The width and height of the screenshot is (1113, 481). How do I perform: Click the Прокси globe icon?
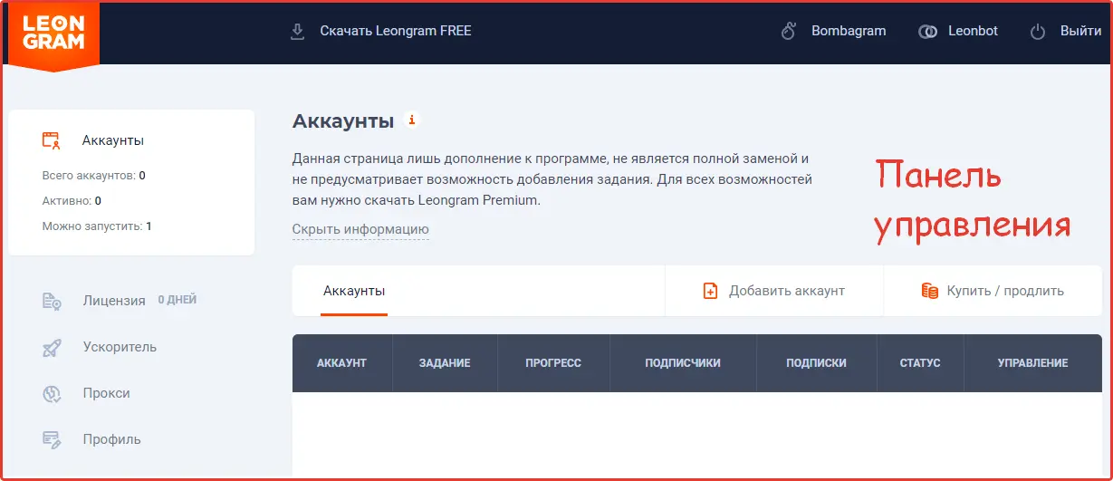[x=52, y=393]
